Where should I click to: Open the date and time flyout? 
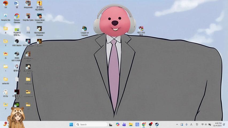tap(218, 125)
